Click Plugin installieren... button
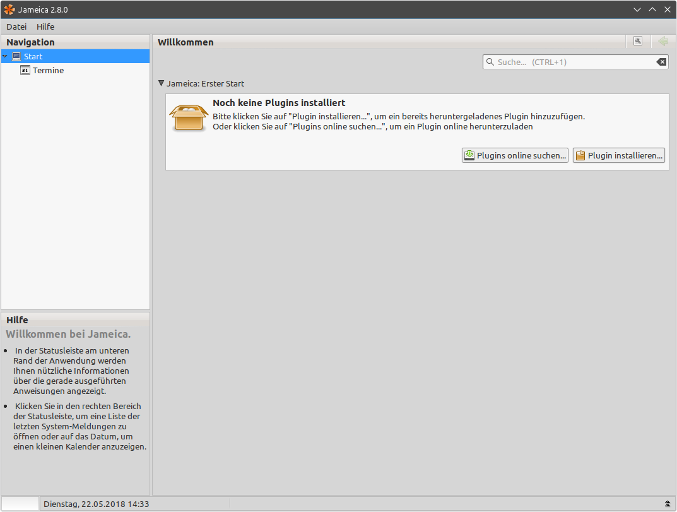The image size is (677, 512). pos(619,155)
